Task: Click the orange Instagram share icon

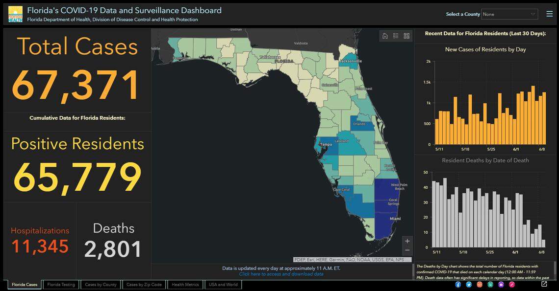Action: pos(480,284)
